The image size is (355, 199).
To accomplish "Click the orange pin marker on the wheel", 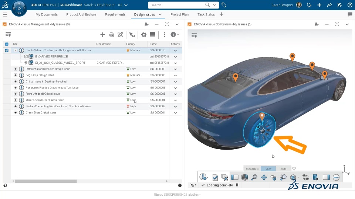I will [262, 116].
